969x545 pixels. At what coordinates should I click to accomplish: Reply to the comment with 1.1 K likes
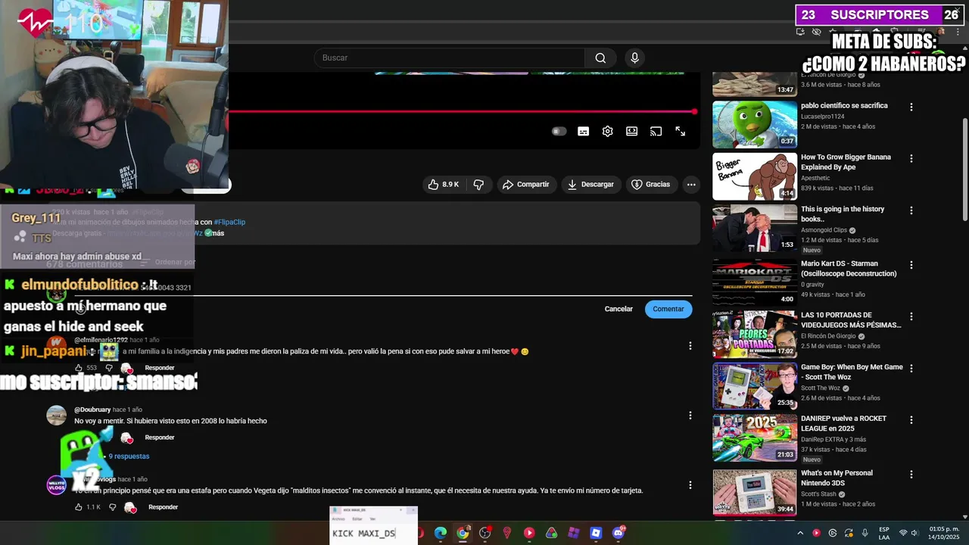click(163, 507)
